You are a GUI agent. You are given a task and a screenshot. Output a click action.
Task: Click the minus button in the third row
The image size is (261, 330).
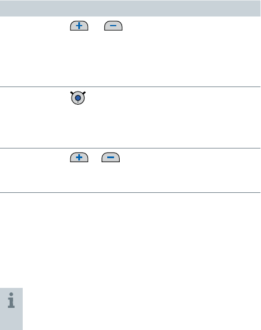click(x=111, y=157)
